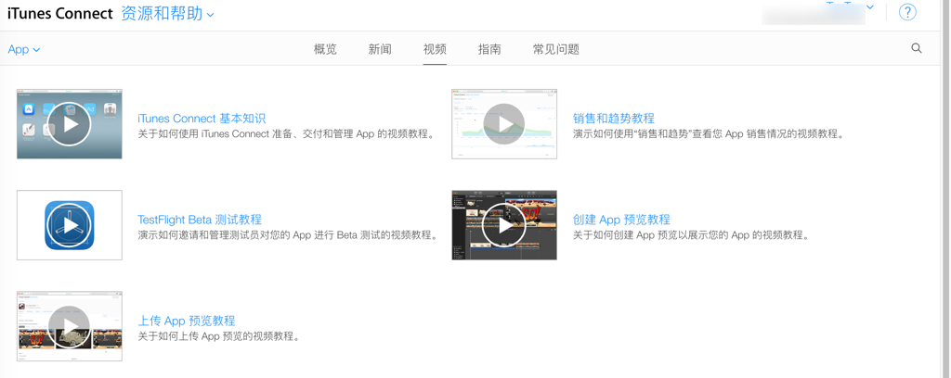This screenshot has height=378, width=951.
Task: Click the description starting 演示如何邀请和管理测试员
Action: coord(288,235)
